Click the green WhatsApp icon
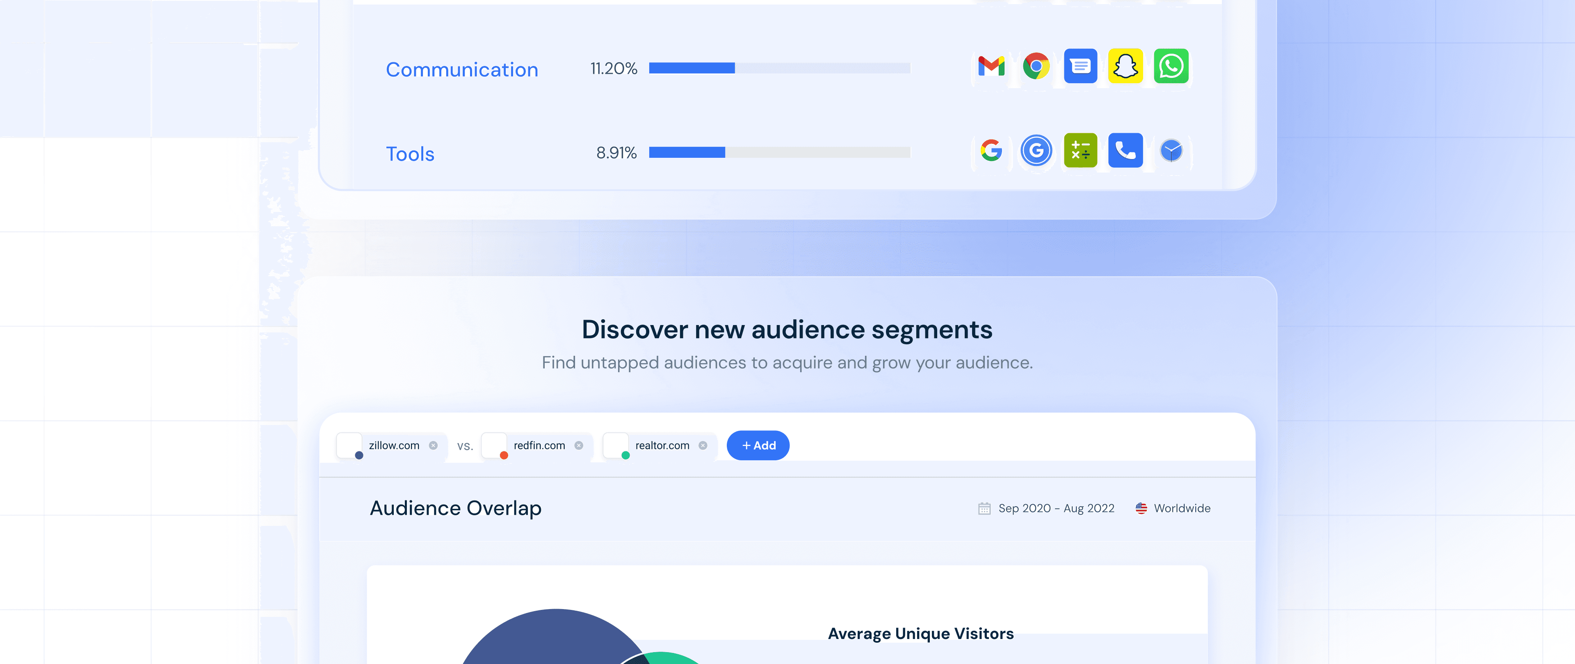The height and width of the screenshot is (664, 1575). click(1171, 66)
